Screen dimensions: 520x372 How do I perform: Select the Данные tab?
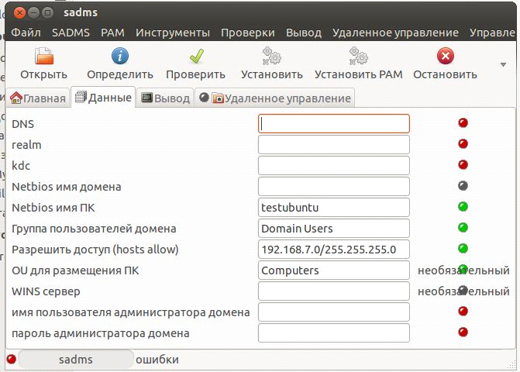coord(104,98)
